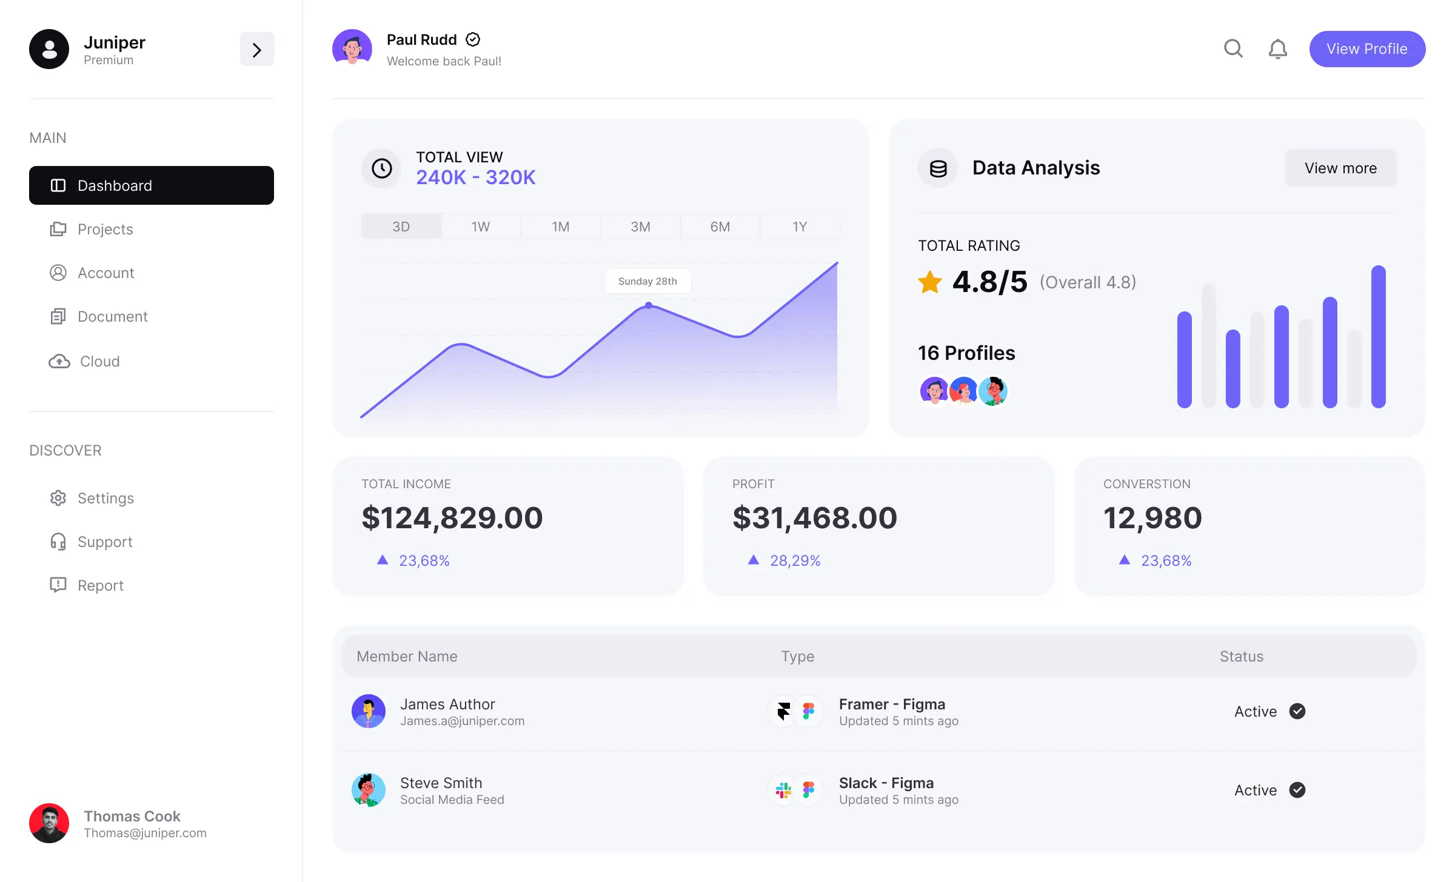This screenshot has width=1455, height=882.
Task: Select the 6M time range tab
Action: point(720,224)
